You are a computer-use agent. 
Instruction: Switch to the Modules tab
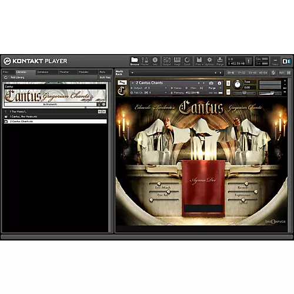(83, 72)
